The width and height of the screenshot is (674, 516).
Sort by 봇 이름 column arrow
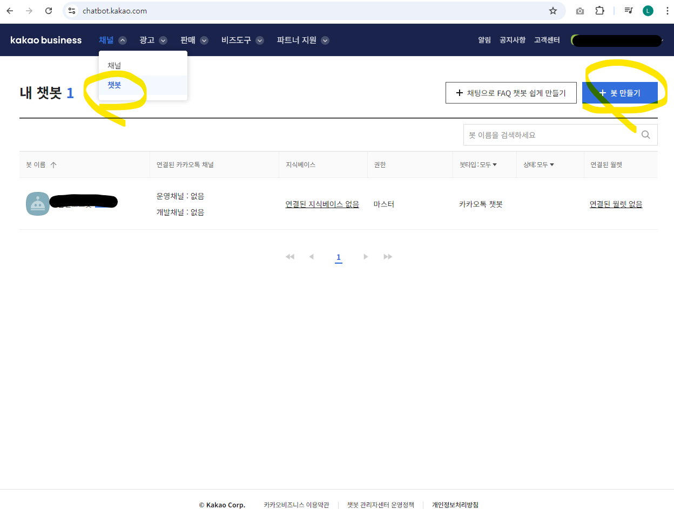coord(53,165)
